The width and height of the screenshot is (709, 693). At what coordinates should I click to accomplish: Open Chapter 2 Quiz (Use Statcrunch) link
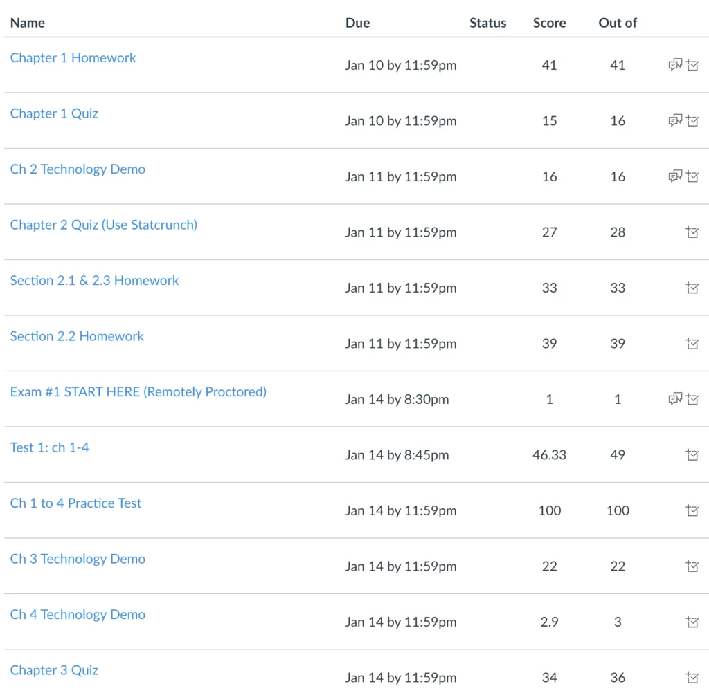pyautogui.click(x=104, y=225)
